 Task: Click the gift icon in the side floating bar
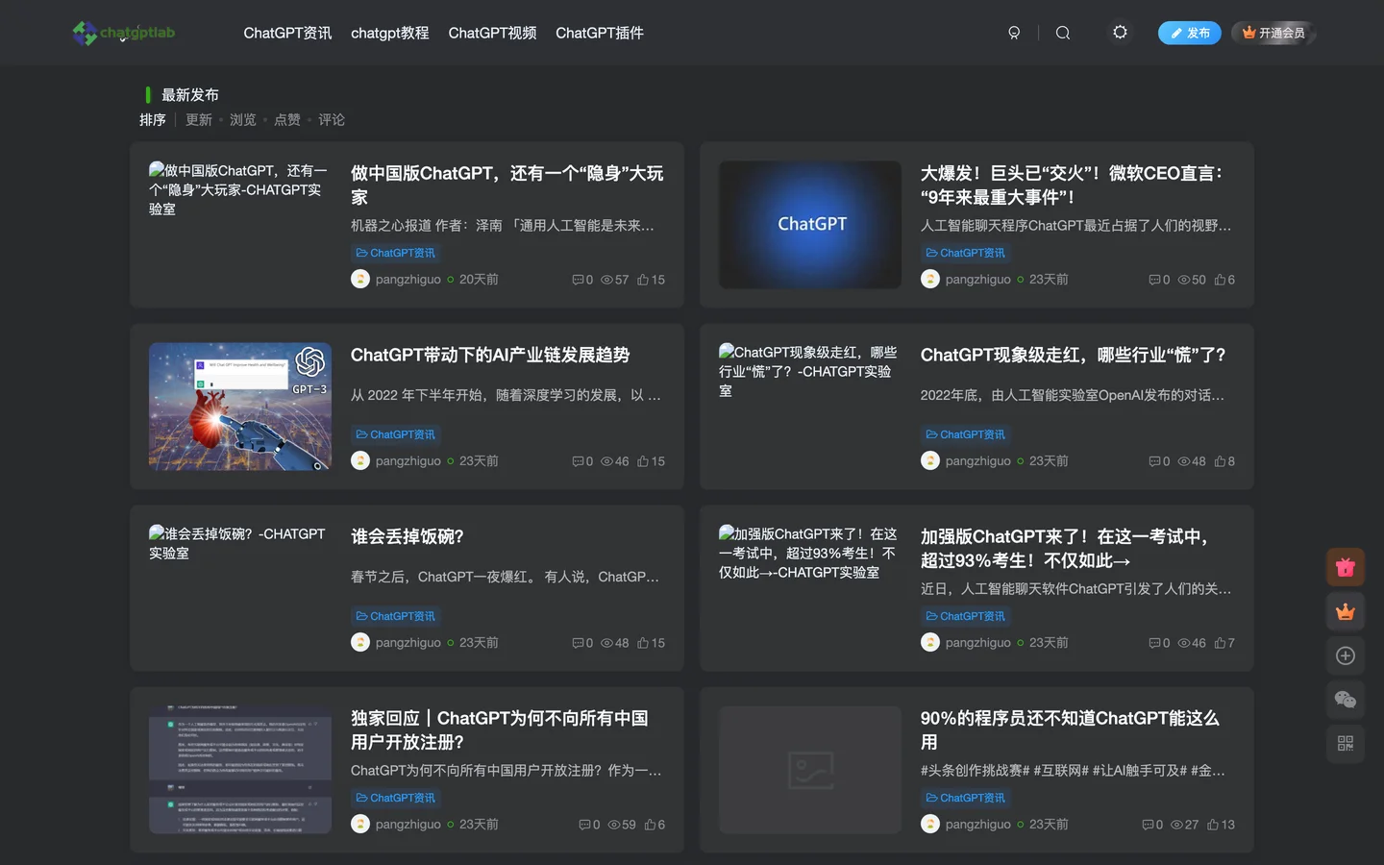(x=1346, y=567)
